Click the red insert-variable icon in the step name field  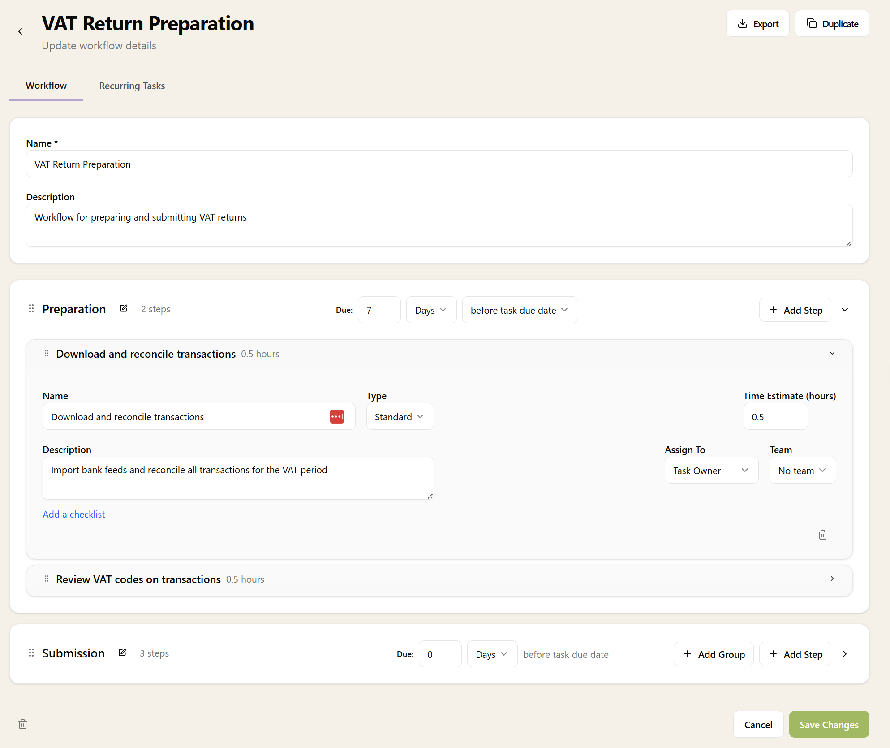(x=338, y=416)
